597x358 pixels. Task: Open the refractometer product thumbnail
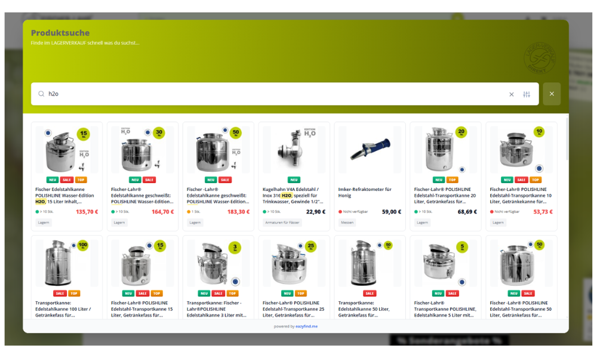click(x=370, y=149)
